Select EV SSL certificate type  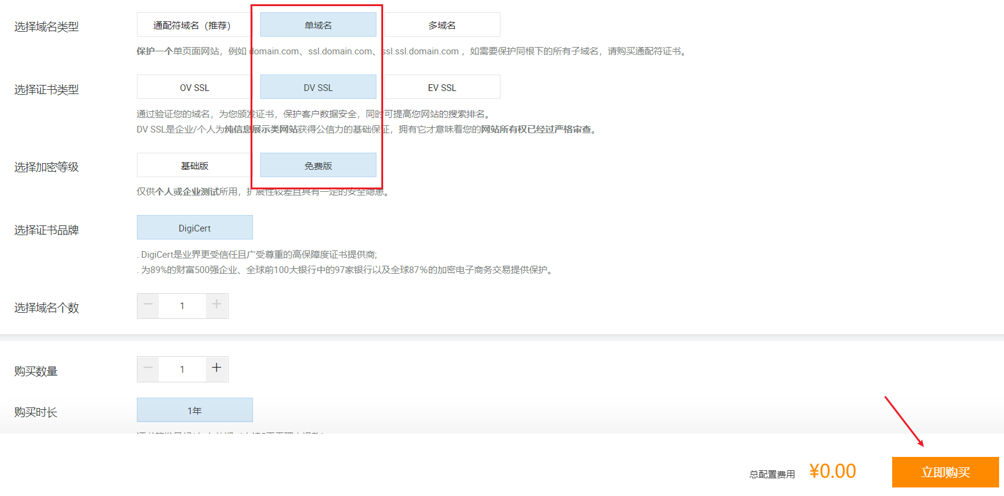pyautogui.click(x=442, y=87)
